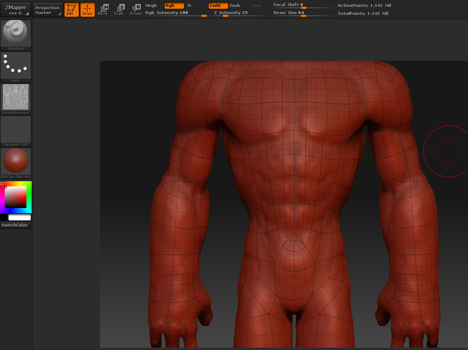Enable M material painting mode

(189, 5)
